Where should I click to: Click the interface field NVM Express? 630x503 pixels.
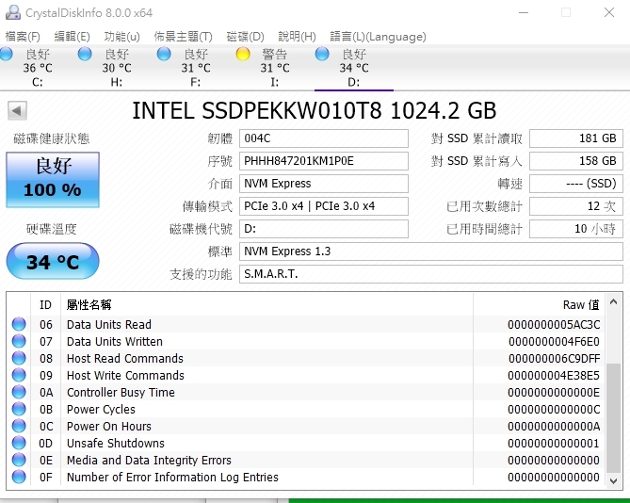(324, 184)
